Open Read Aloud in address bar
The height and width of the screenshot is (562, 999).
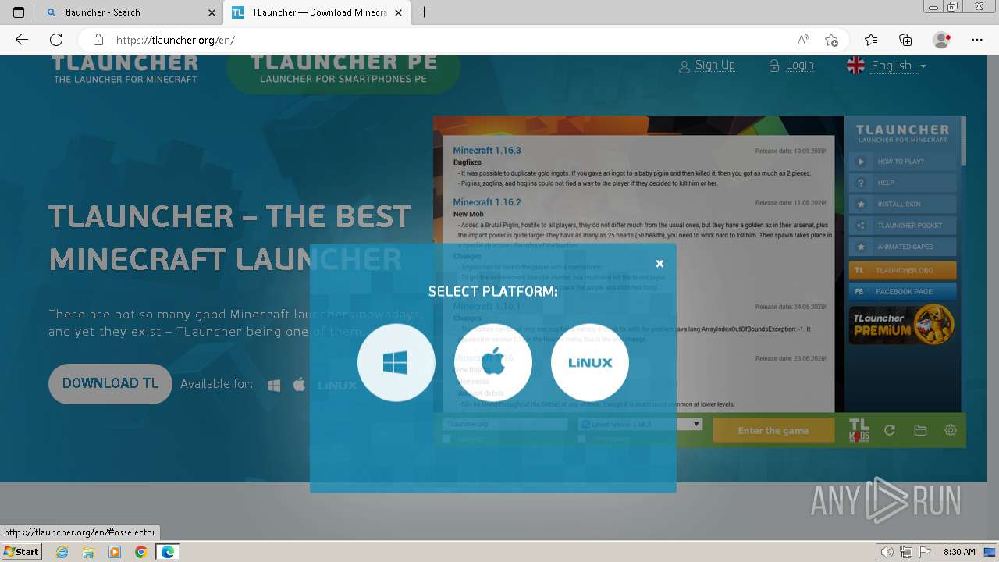[802, 40]
